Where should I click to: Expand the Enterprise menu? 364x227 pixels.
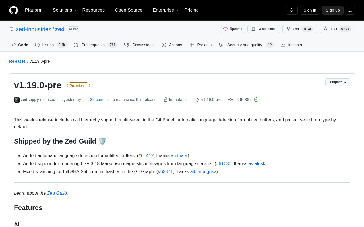(166, 10)
